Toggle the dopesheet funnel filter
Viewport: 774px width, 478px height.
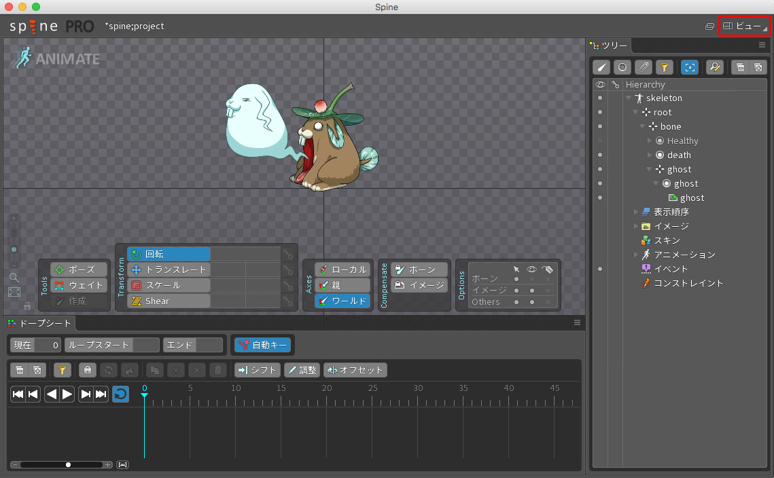(x=62, y=370)
